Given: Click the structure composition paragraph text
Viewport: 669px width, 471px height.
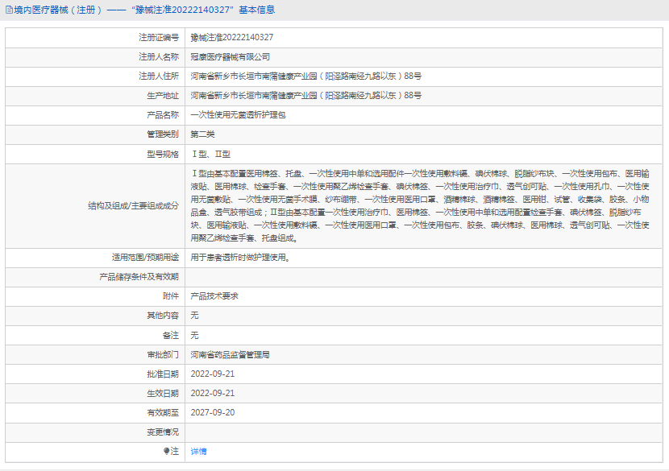Looking at the screenshot, I should 420,206.
